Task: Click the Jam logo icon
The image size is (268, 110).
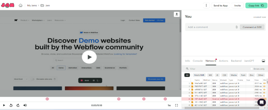Action: 8,5
